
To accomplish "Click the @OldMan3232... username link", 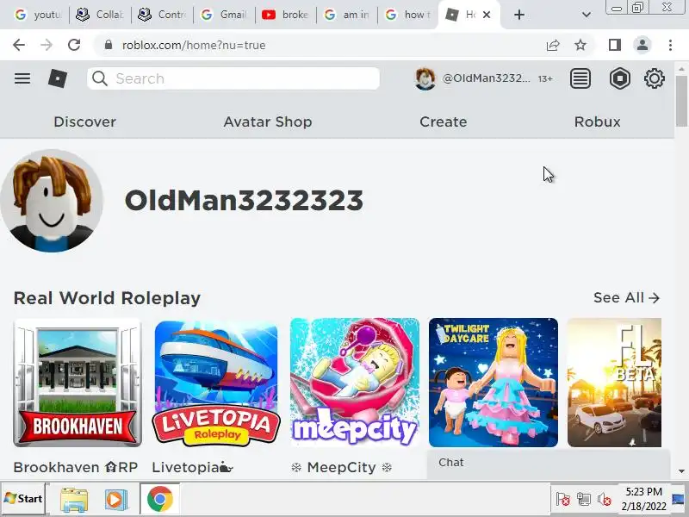I will (486, 78).
